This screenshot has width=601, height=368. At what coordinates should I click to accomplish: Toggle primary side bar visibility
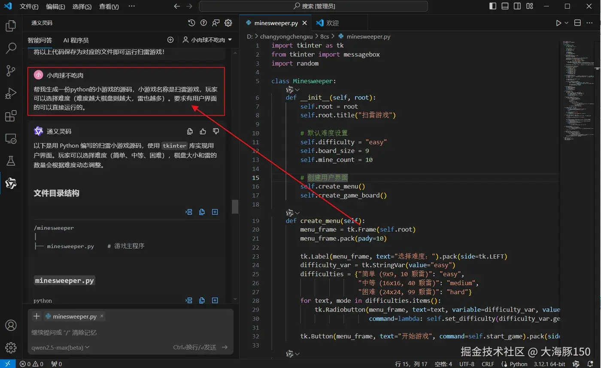pyautogui.click(x=493, y=6)
